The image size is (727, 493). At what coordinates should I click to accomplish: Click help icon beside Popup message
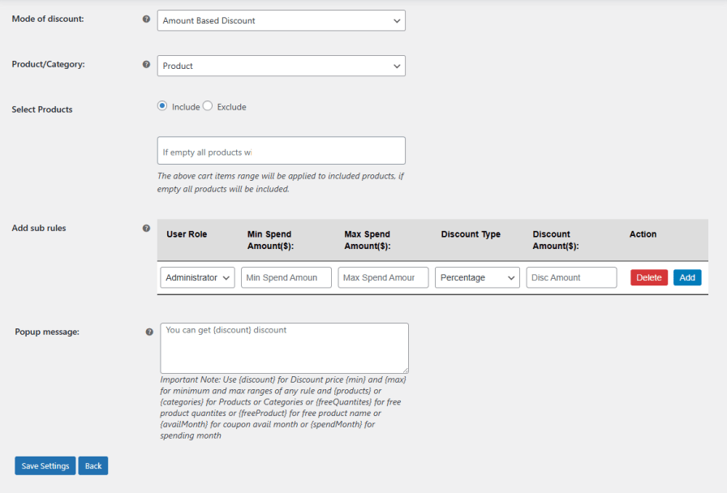click(149, 332)
